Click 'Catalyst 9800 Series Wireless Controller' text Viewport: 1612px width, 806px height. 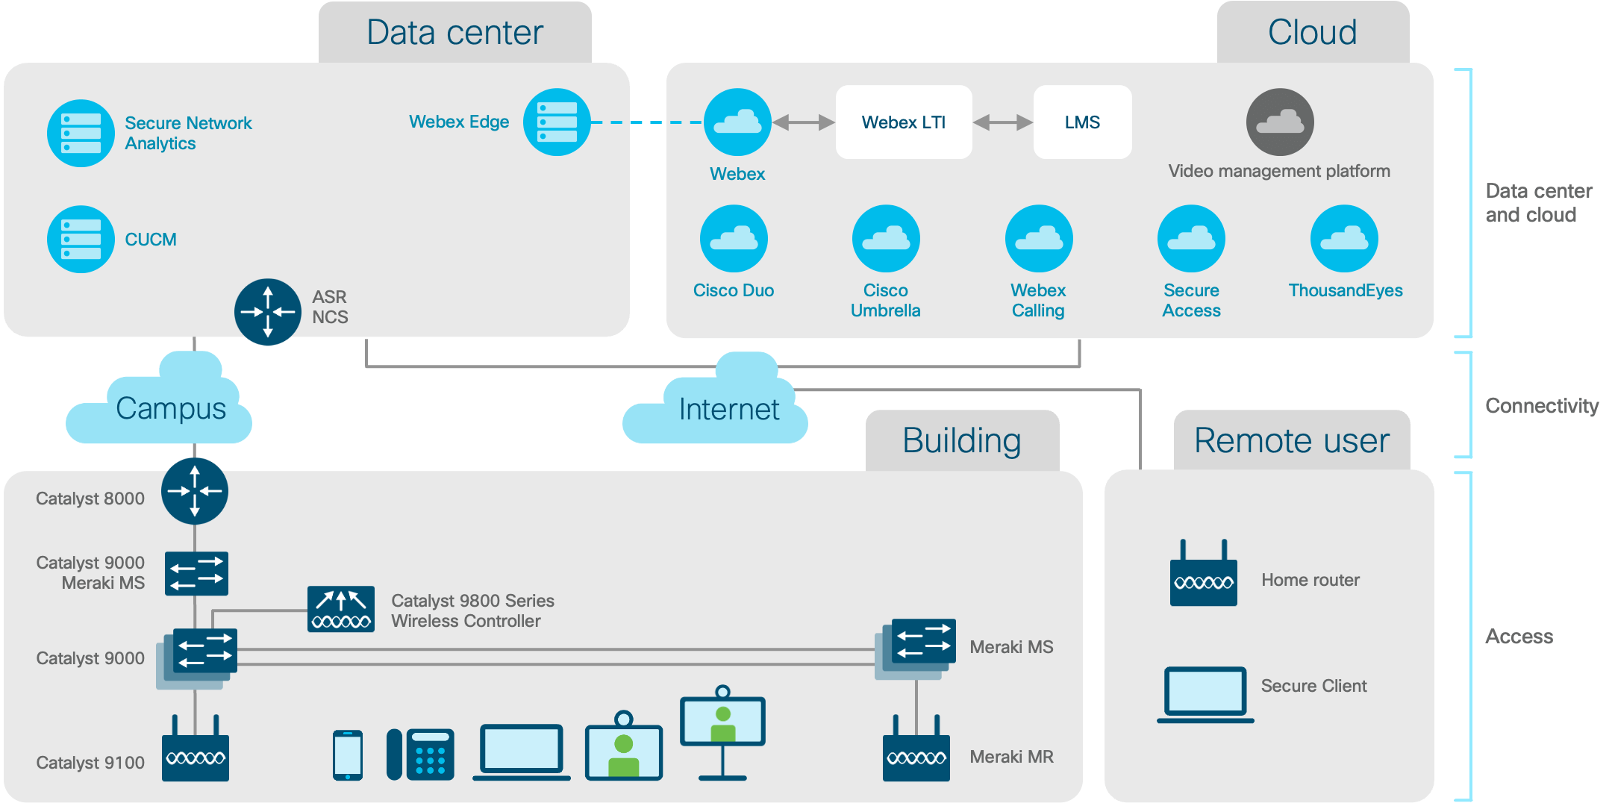point(473,610)
